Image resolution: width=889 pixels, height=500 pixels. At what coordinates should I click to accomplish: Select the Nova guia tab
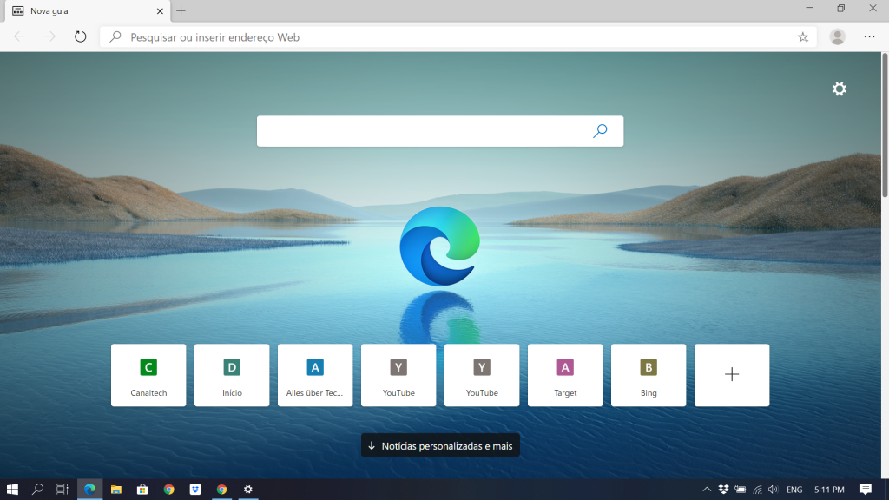pos(88,10)
